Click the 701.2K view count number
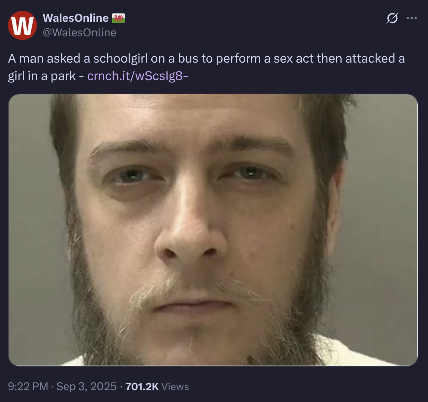This screenshot has width=428, height=402. (x=142, y=386)
